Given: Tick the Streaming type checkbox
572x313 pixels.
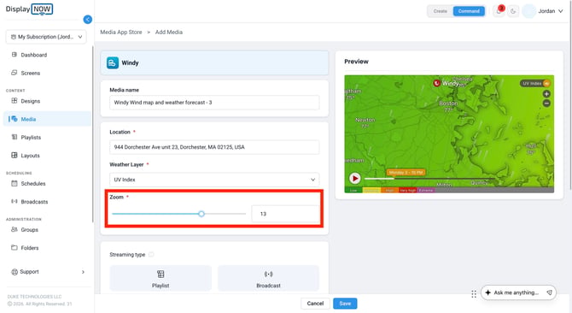Looking at the screenshot, I should tap(151, 255).
